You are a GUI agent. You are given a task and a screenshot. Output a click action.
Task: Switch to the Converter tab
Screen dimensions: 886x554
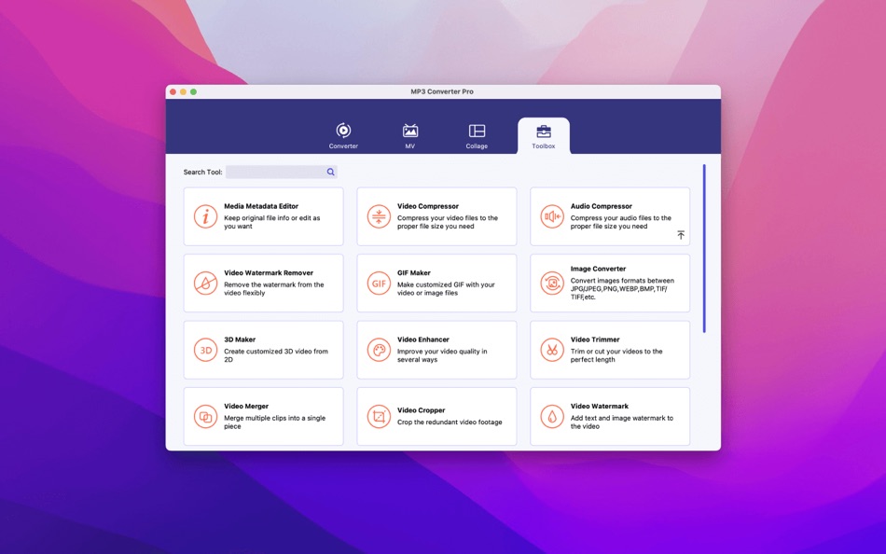tap(342, 134)
